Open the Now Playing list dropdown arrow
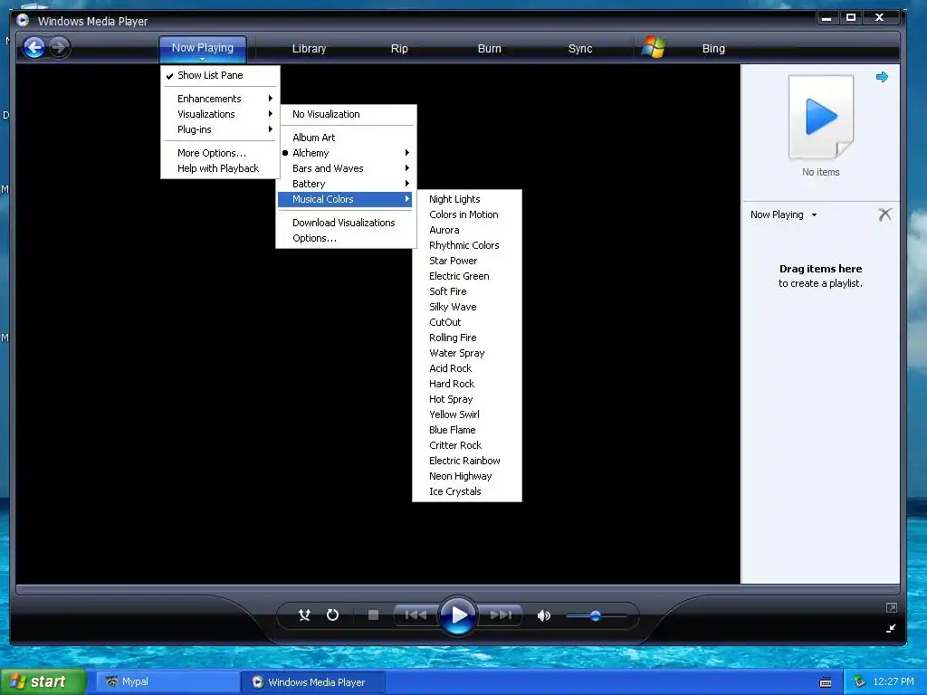Viewport: 927px width, 695px height. click(814, 215)
